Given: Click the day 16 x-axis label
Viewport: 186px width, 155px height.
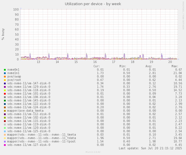Looking at the screenshot, I should tap(95, 62).
